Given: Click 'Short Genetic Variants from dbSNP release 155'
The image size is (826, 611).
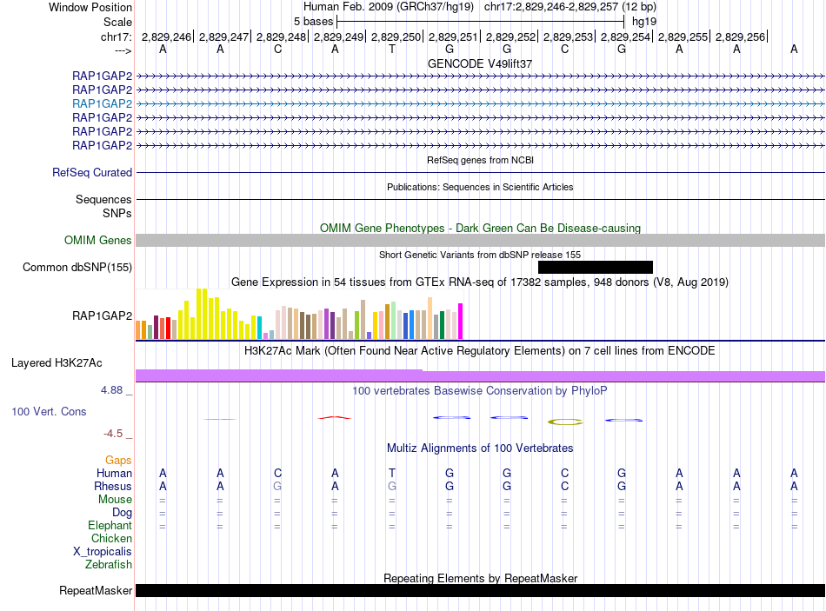Looking at the screenshot, I should [480, 255].
